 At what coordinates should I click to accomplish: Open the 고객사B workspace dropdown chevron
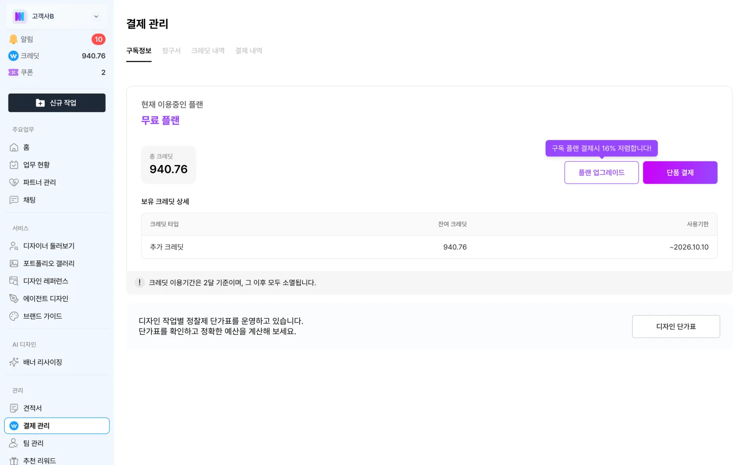96,16
